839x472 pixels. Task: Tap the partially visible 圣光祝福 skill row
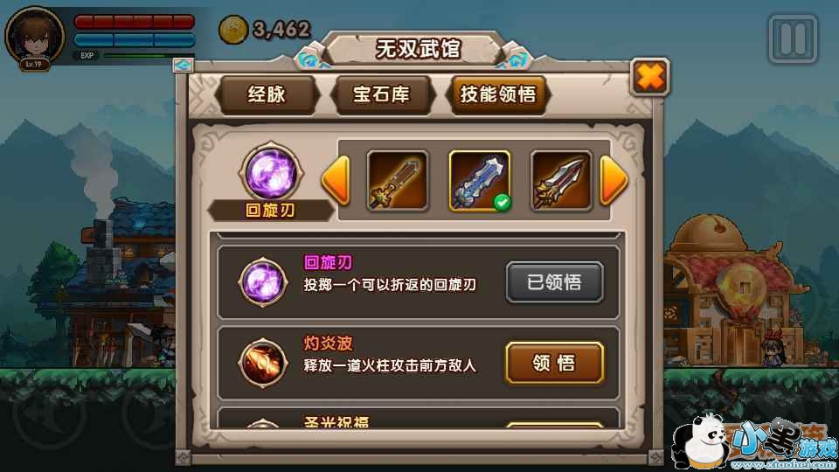pyautogui.click(x=419, y=418)
